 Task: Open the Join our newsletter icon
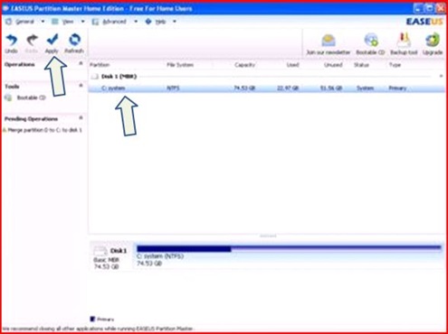329,41
